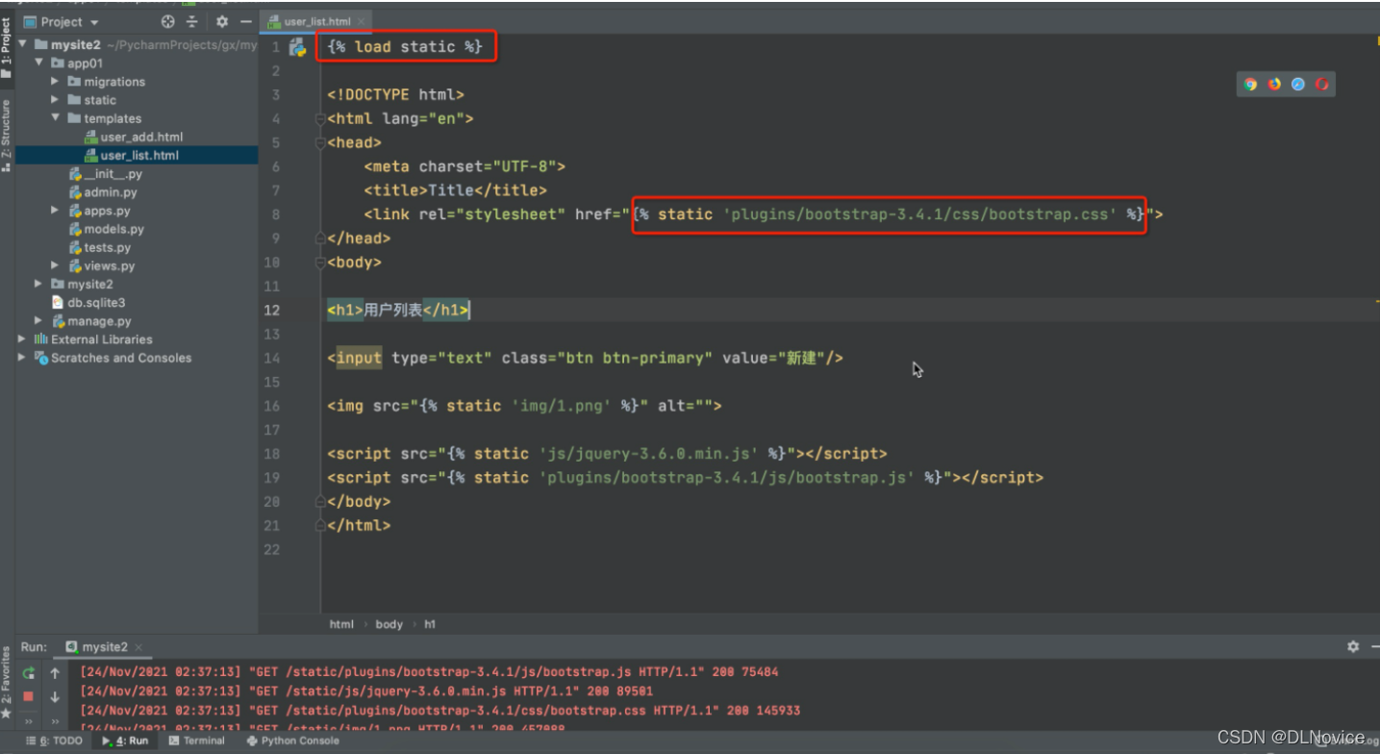The height and width of the screenshot is (754, 1380).
Task: Open the Terminal tool window
Action: (197, 741)
